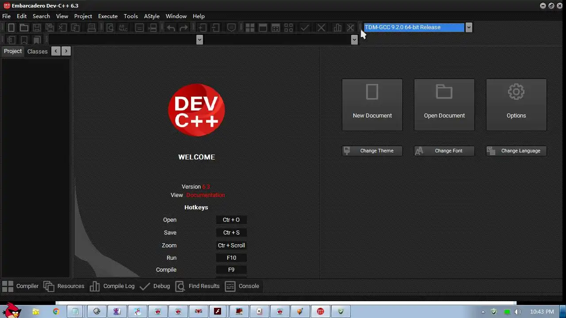566x318 pixels.
Task: Open the red Documentation link
Action: [206, 195]
